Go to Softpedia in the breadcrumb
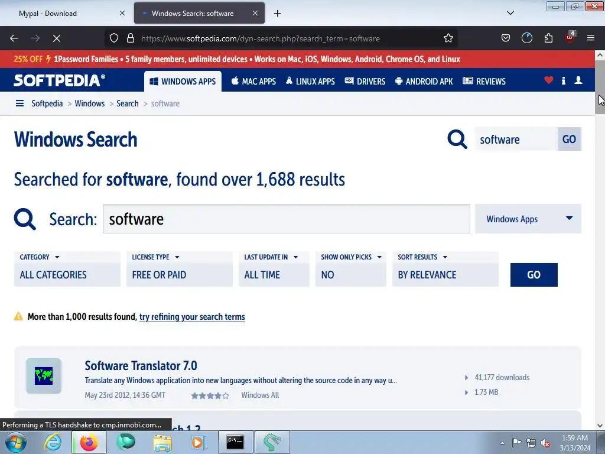 [47, 103]
